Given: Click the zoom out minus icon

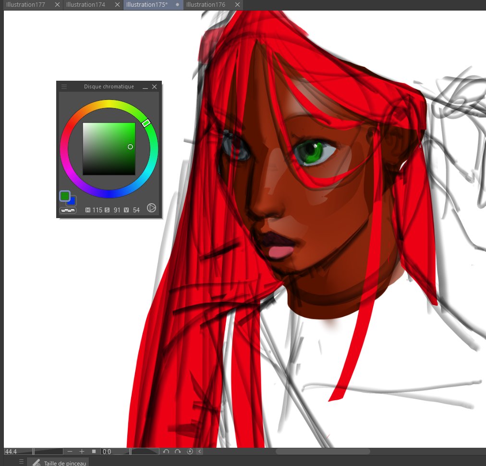Looking at the screenshot, I should pos(70,452).
